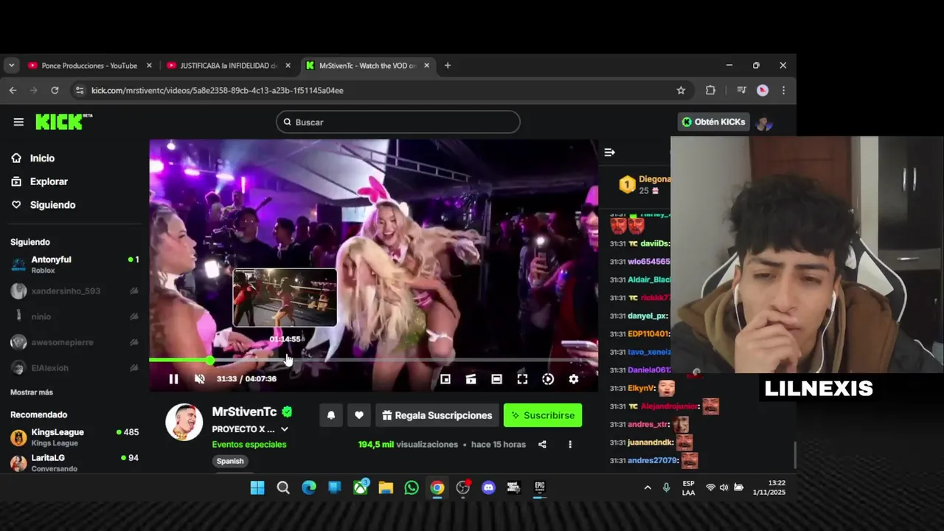Open picture-in-picture mode for the video
Screen dimensions: 944x531
pos(445,379)
